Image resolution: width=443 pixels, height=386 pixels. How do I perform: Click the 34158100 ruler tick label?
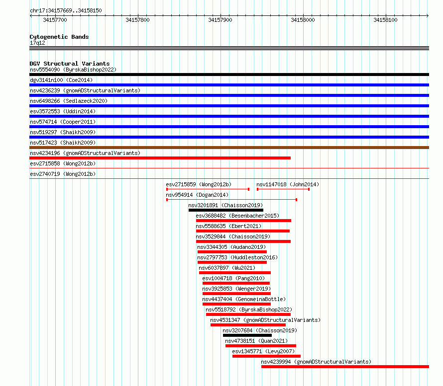click(385, 20)
